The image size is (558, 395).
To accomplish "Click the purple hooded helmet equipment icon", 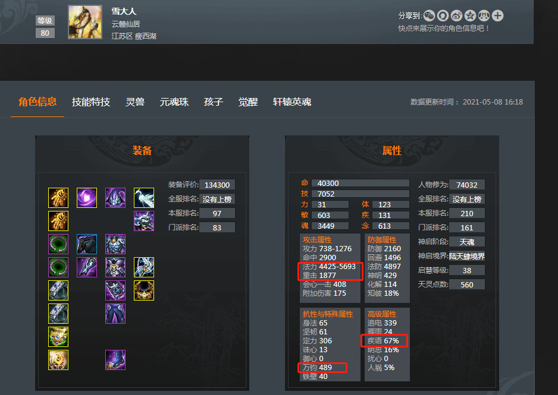I will click(115, 197).
